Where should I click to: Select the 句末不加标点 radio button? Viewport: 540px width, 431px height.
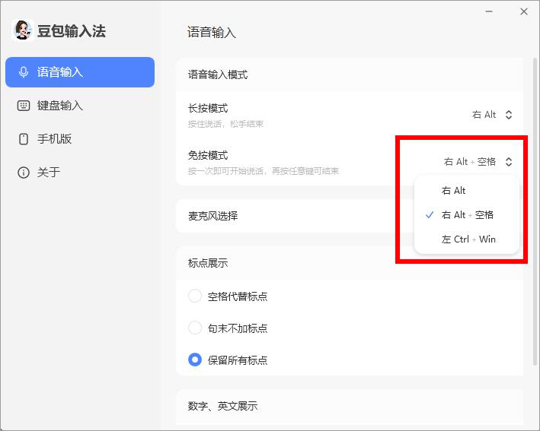pyautogui.click(x=195, y=328)
